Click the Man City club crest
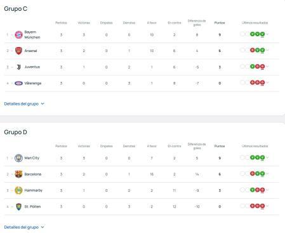 [x=18, y=158]
